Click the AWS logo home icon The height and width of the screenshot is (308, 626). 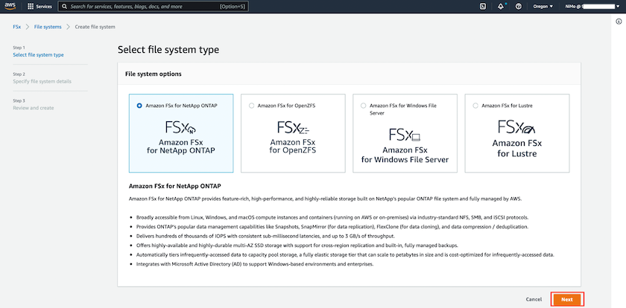tap(13, 6)
